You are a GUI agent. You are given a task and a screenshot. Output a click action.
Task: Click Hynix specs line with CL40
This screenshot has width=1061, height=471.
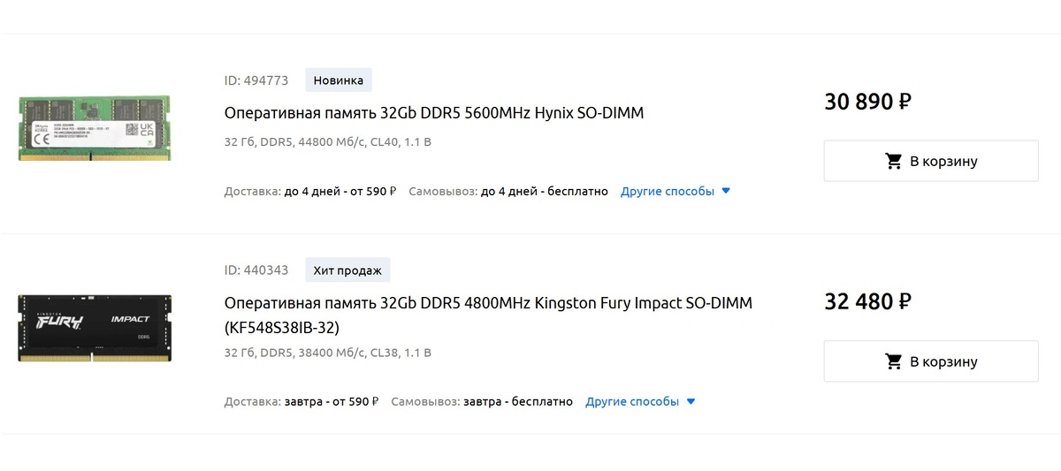point(328,141)
